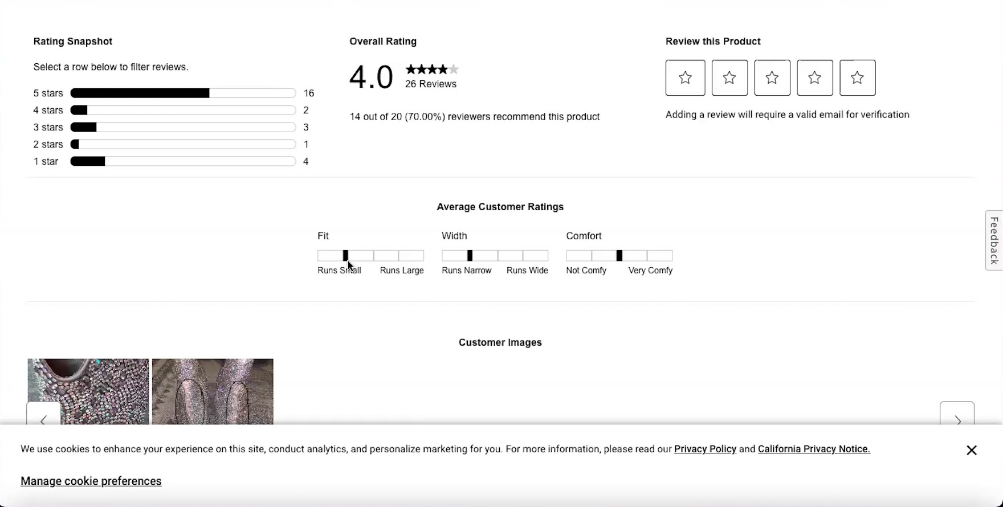Close the cookie notice banner

tap(972, 450)
